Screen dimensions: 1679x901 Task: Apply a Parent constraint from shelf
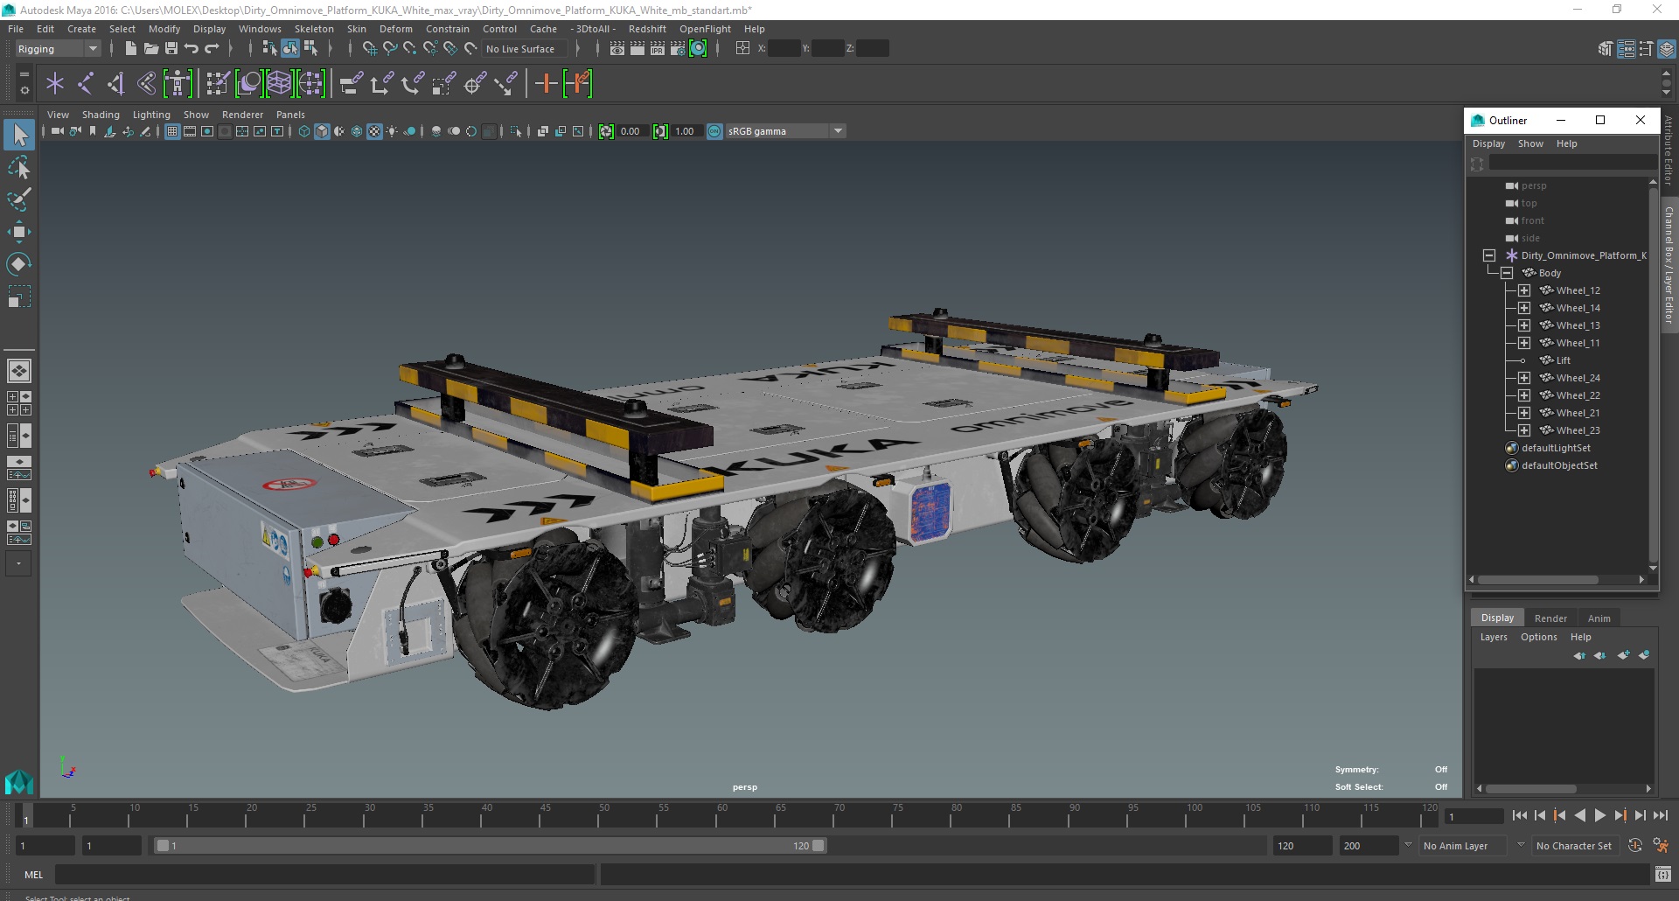point(352,84)
